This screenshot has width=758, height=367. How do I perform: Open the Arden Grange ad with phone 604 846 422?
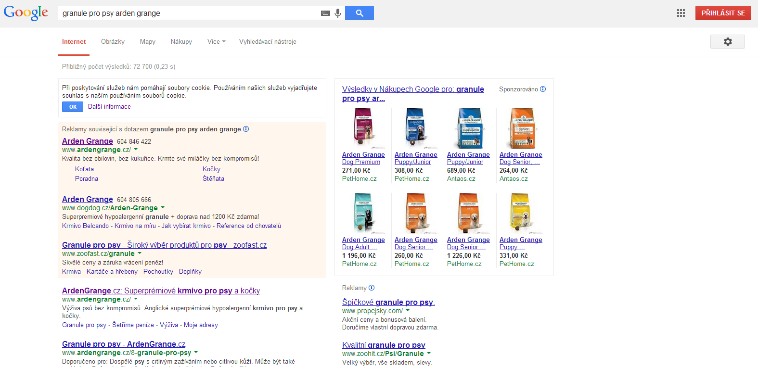tap(88, 141)
